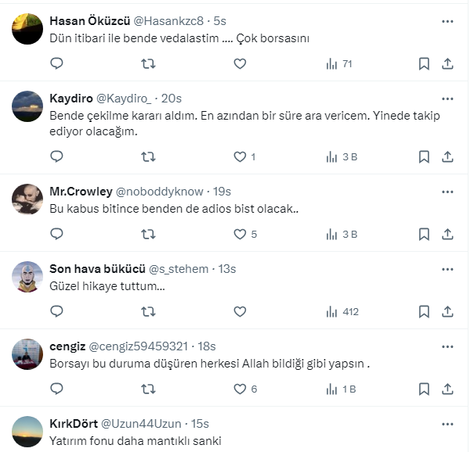Open Kaydiro's profile name link
The width and height of the screenshot is (474, 452).
tap(71, 99)
